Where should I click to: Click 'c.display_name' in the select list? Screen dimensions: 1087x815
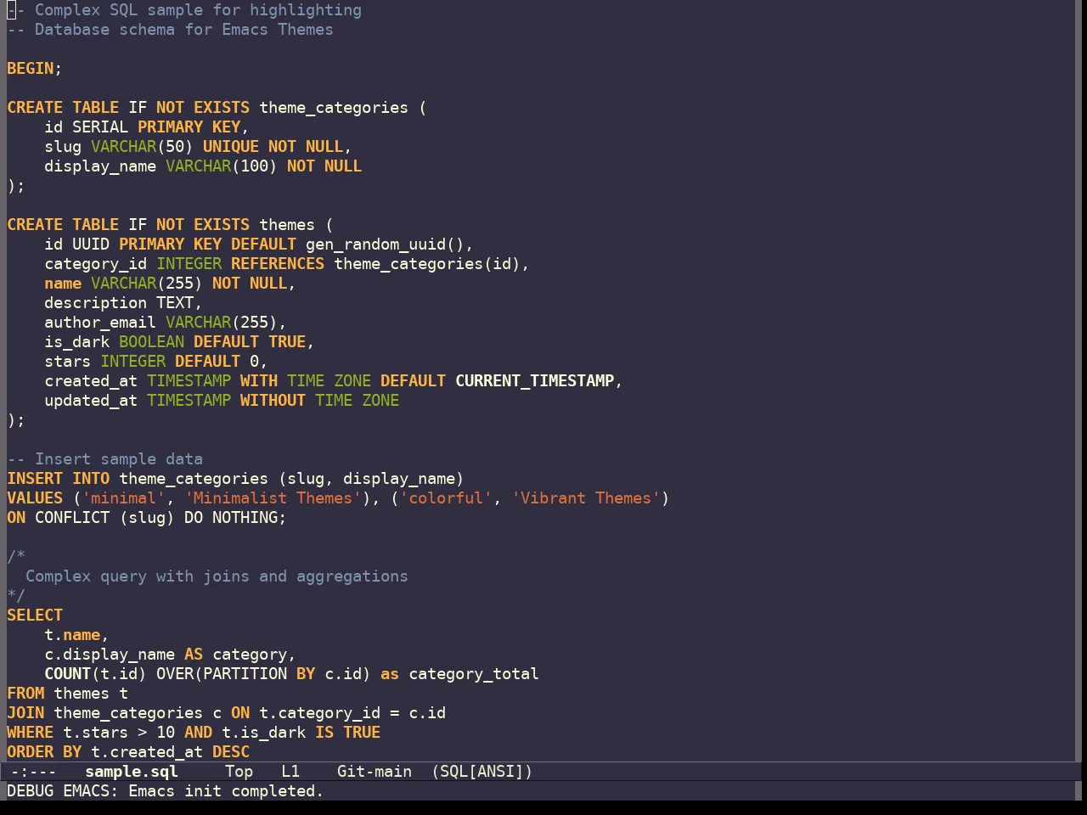point(110,655)
